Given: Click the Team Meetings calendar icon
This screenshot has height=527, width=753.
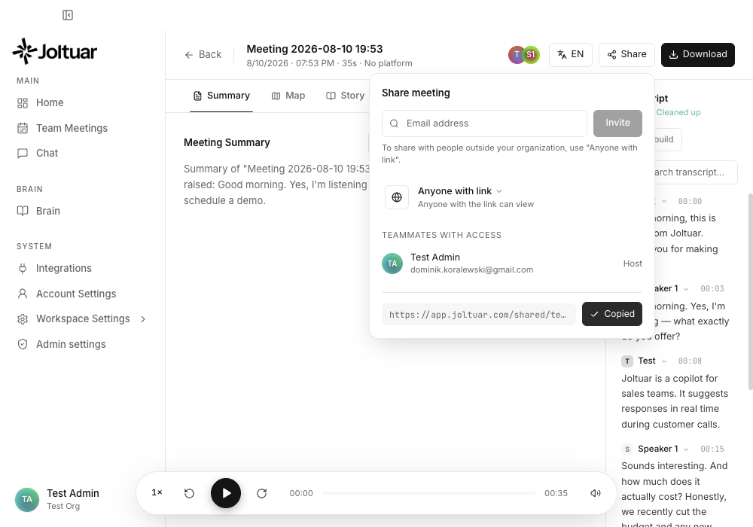Looking at the screenshot, I should coord(23,128).
